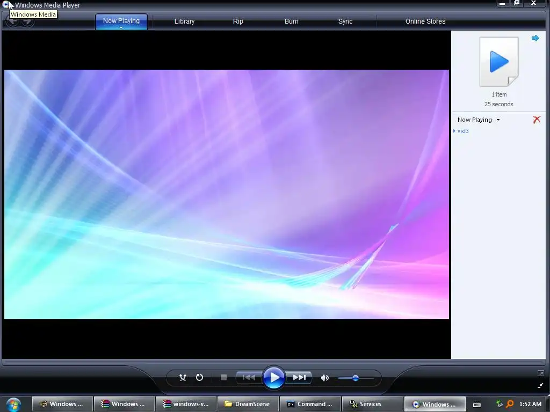Click the video display area
This screenshot has width=550, height=412.
click(x=227, y=194)
